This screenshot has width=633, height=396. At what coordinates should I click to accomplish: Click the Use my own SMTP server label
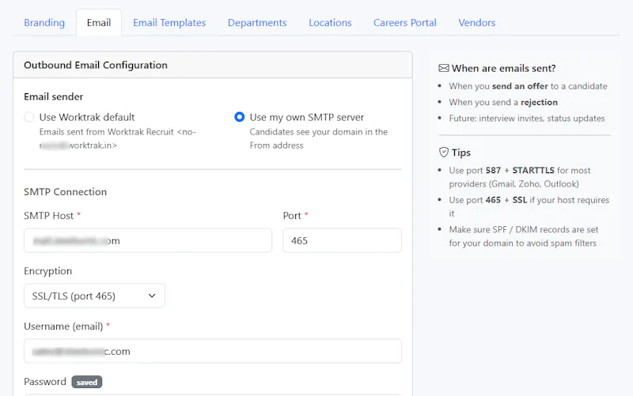(x=307, y=117)
